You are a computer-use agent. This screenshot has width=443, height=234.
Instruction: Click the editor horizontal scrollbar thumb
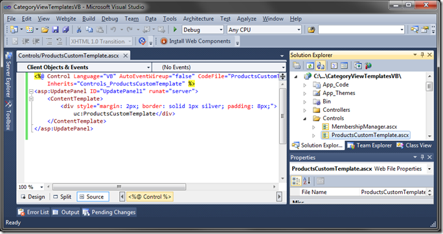(119, 187)
